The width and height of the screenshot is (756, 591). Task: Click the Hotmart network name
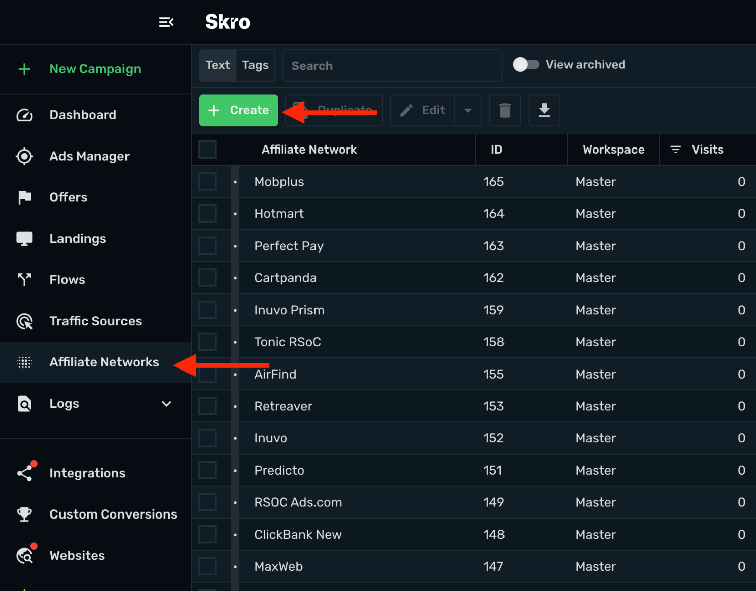[279, 214]
